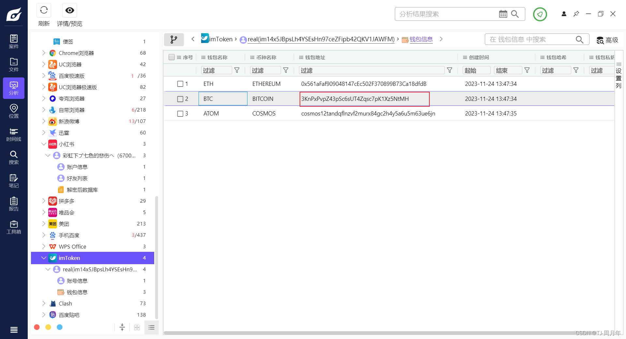Click filter funnel for 币种名称 column

point(286,70)
